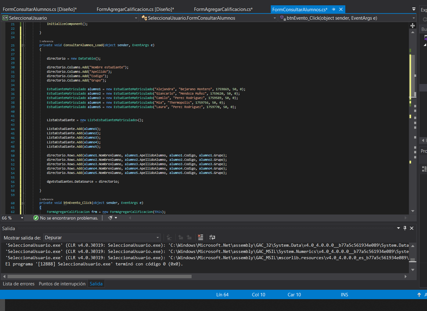Image resolution: width=427 pixels, height=311 pixels.
Task: Click the status bar publish up-arrow icon
Action: point(419,295)
